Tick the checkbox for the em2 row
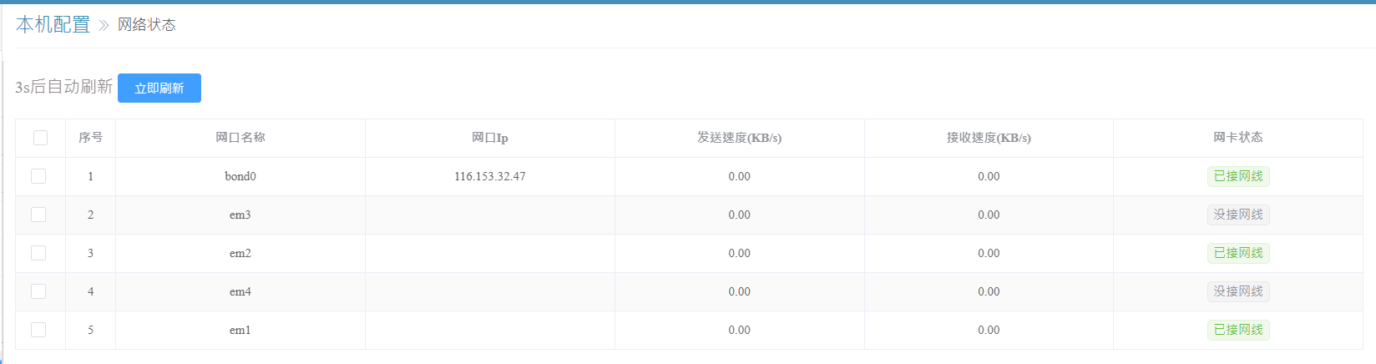 [38, 253]
